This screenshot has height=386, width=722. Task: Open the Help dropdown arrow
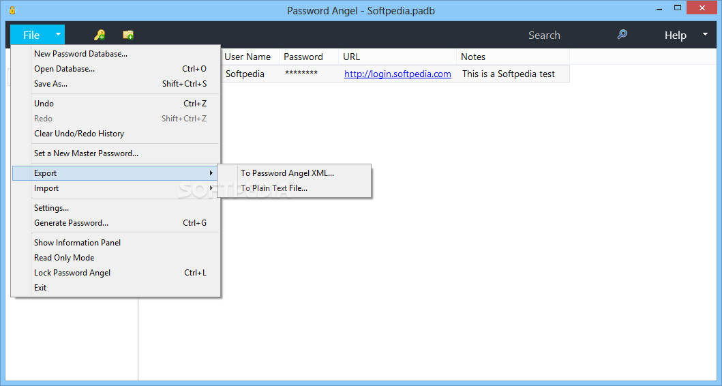pyautogui.click(x=705, y=35)
